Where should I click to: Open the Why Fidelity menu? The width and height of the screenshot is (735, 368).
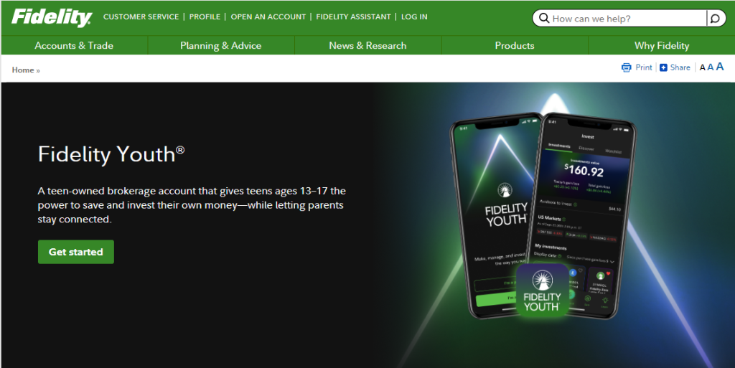(x=661, y=45)
